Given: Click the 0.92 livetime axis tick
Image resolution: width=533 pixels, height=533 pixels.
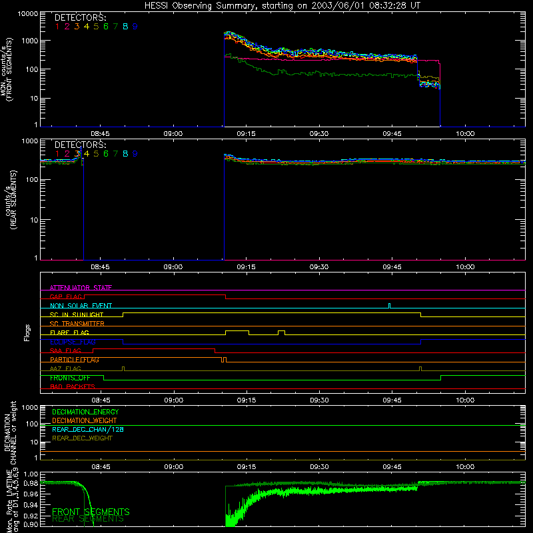Looking at the screenshot, I should (31, 515).
